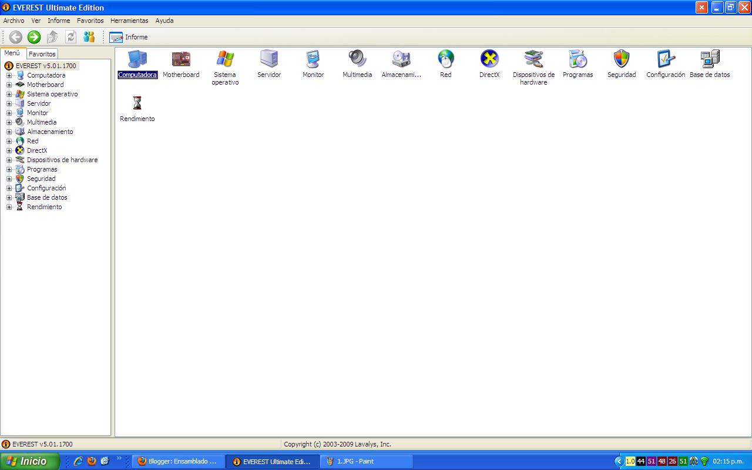Expand the Multimedia tree node
This screenshot has height=470, width=752.
(x=9, y=122)
